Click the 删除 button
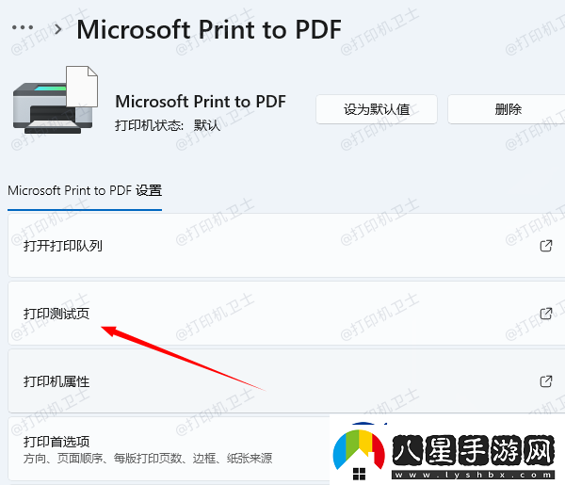565x485 pixels. tap(508, 109)
